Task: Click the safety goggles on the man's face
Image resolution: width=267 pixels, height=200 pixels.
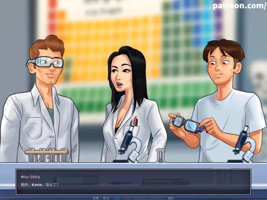Action: 45,62
